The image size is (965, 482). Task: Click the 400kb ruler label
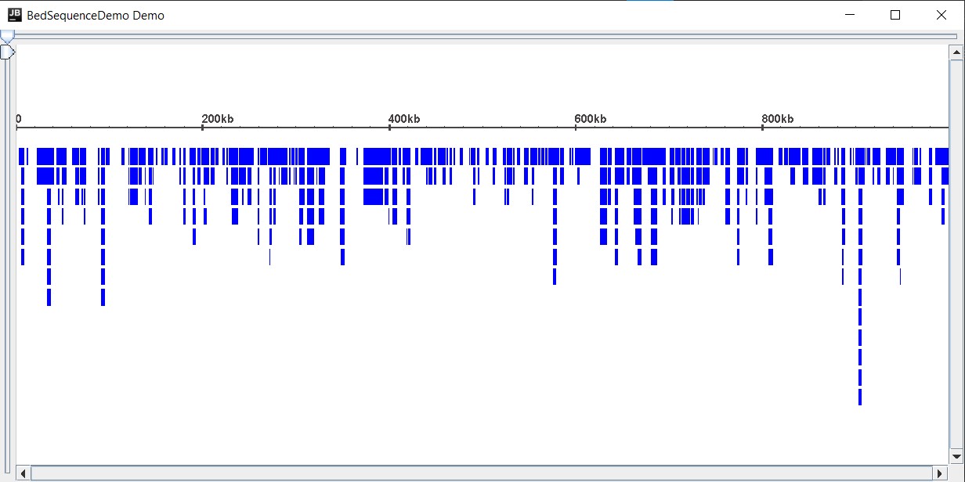click(404, 119)
